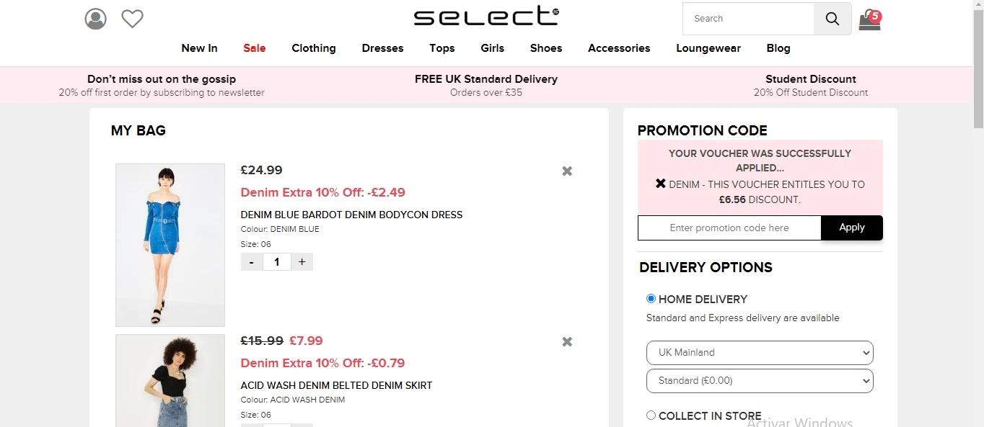Increase the bodycon dress quantity with plus
984x427 pixels.
coord(302,262)
